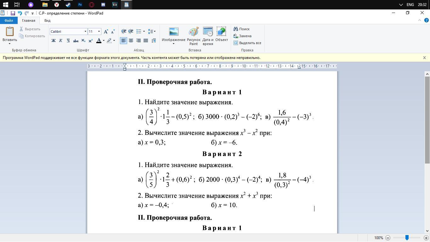Viewport: 430px width, 242px height.
Task: Center the paragraph text
Action: coord(131,41)
